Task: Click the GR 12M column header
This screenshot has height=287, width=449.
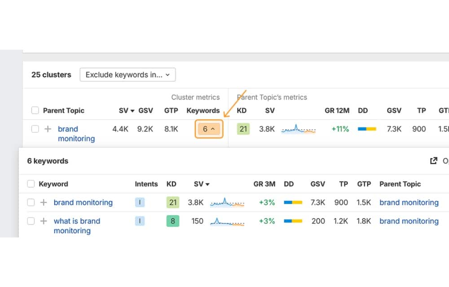Action: click(x=337, y=111)
